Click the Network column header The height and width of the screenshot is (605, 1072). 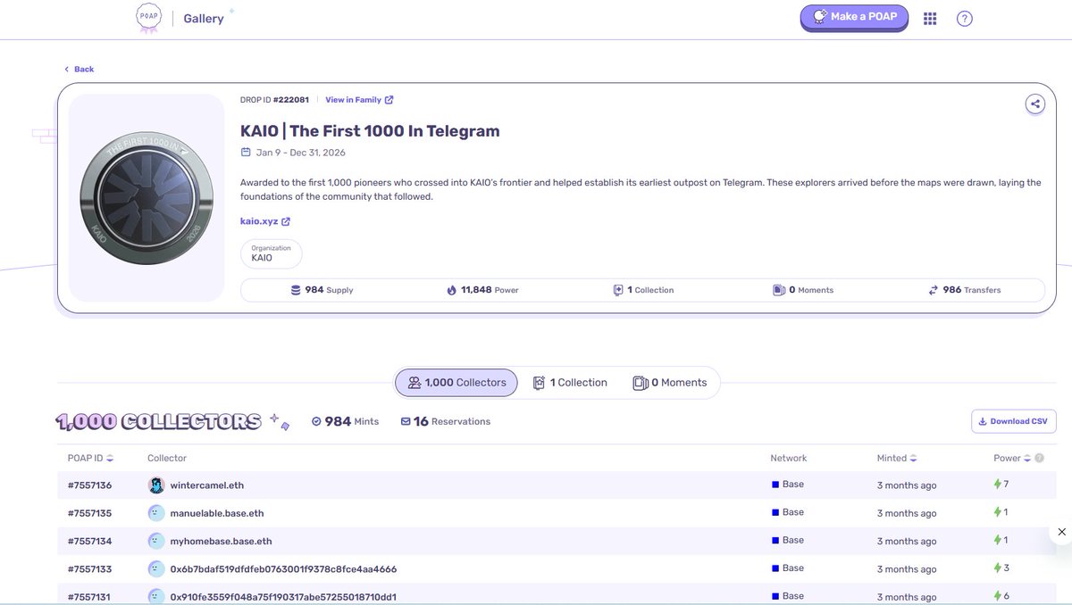(x=789, y=458)
